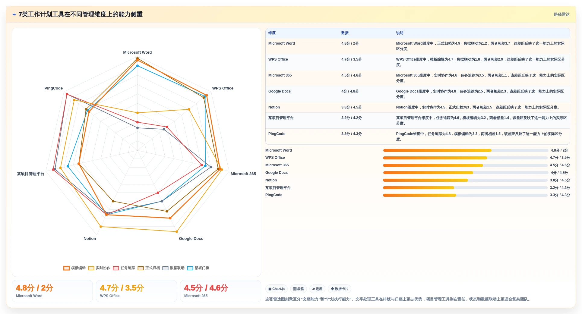Click the Chart.js tag chip
582x314 pixels.
(x=277, y=289)
